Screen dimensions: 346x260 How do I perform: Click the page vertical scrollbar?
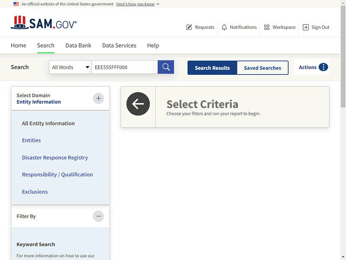tap(343, 56)
